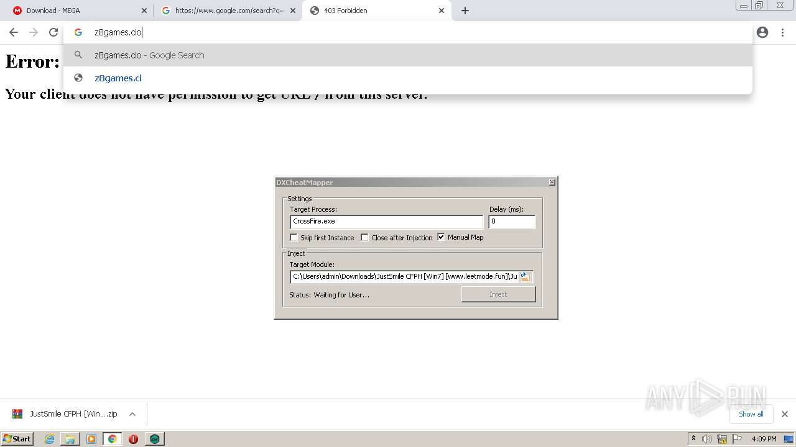This screenshot has width=796, height=447.
Task: Choose the z8games.ci URL suggestion
Action: pyautogui.click(x=407, y=78)
